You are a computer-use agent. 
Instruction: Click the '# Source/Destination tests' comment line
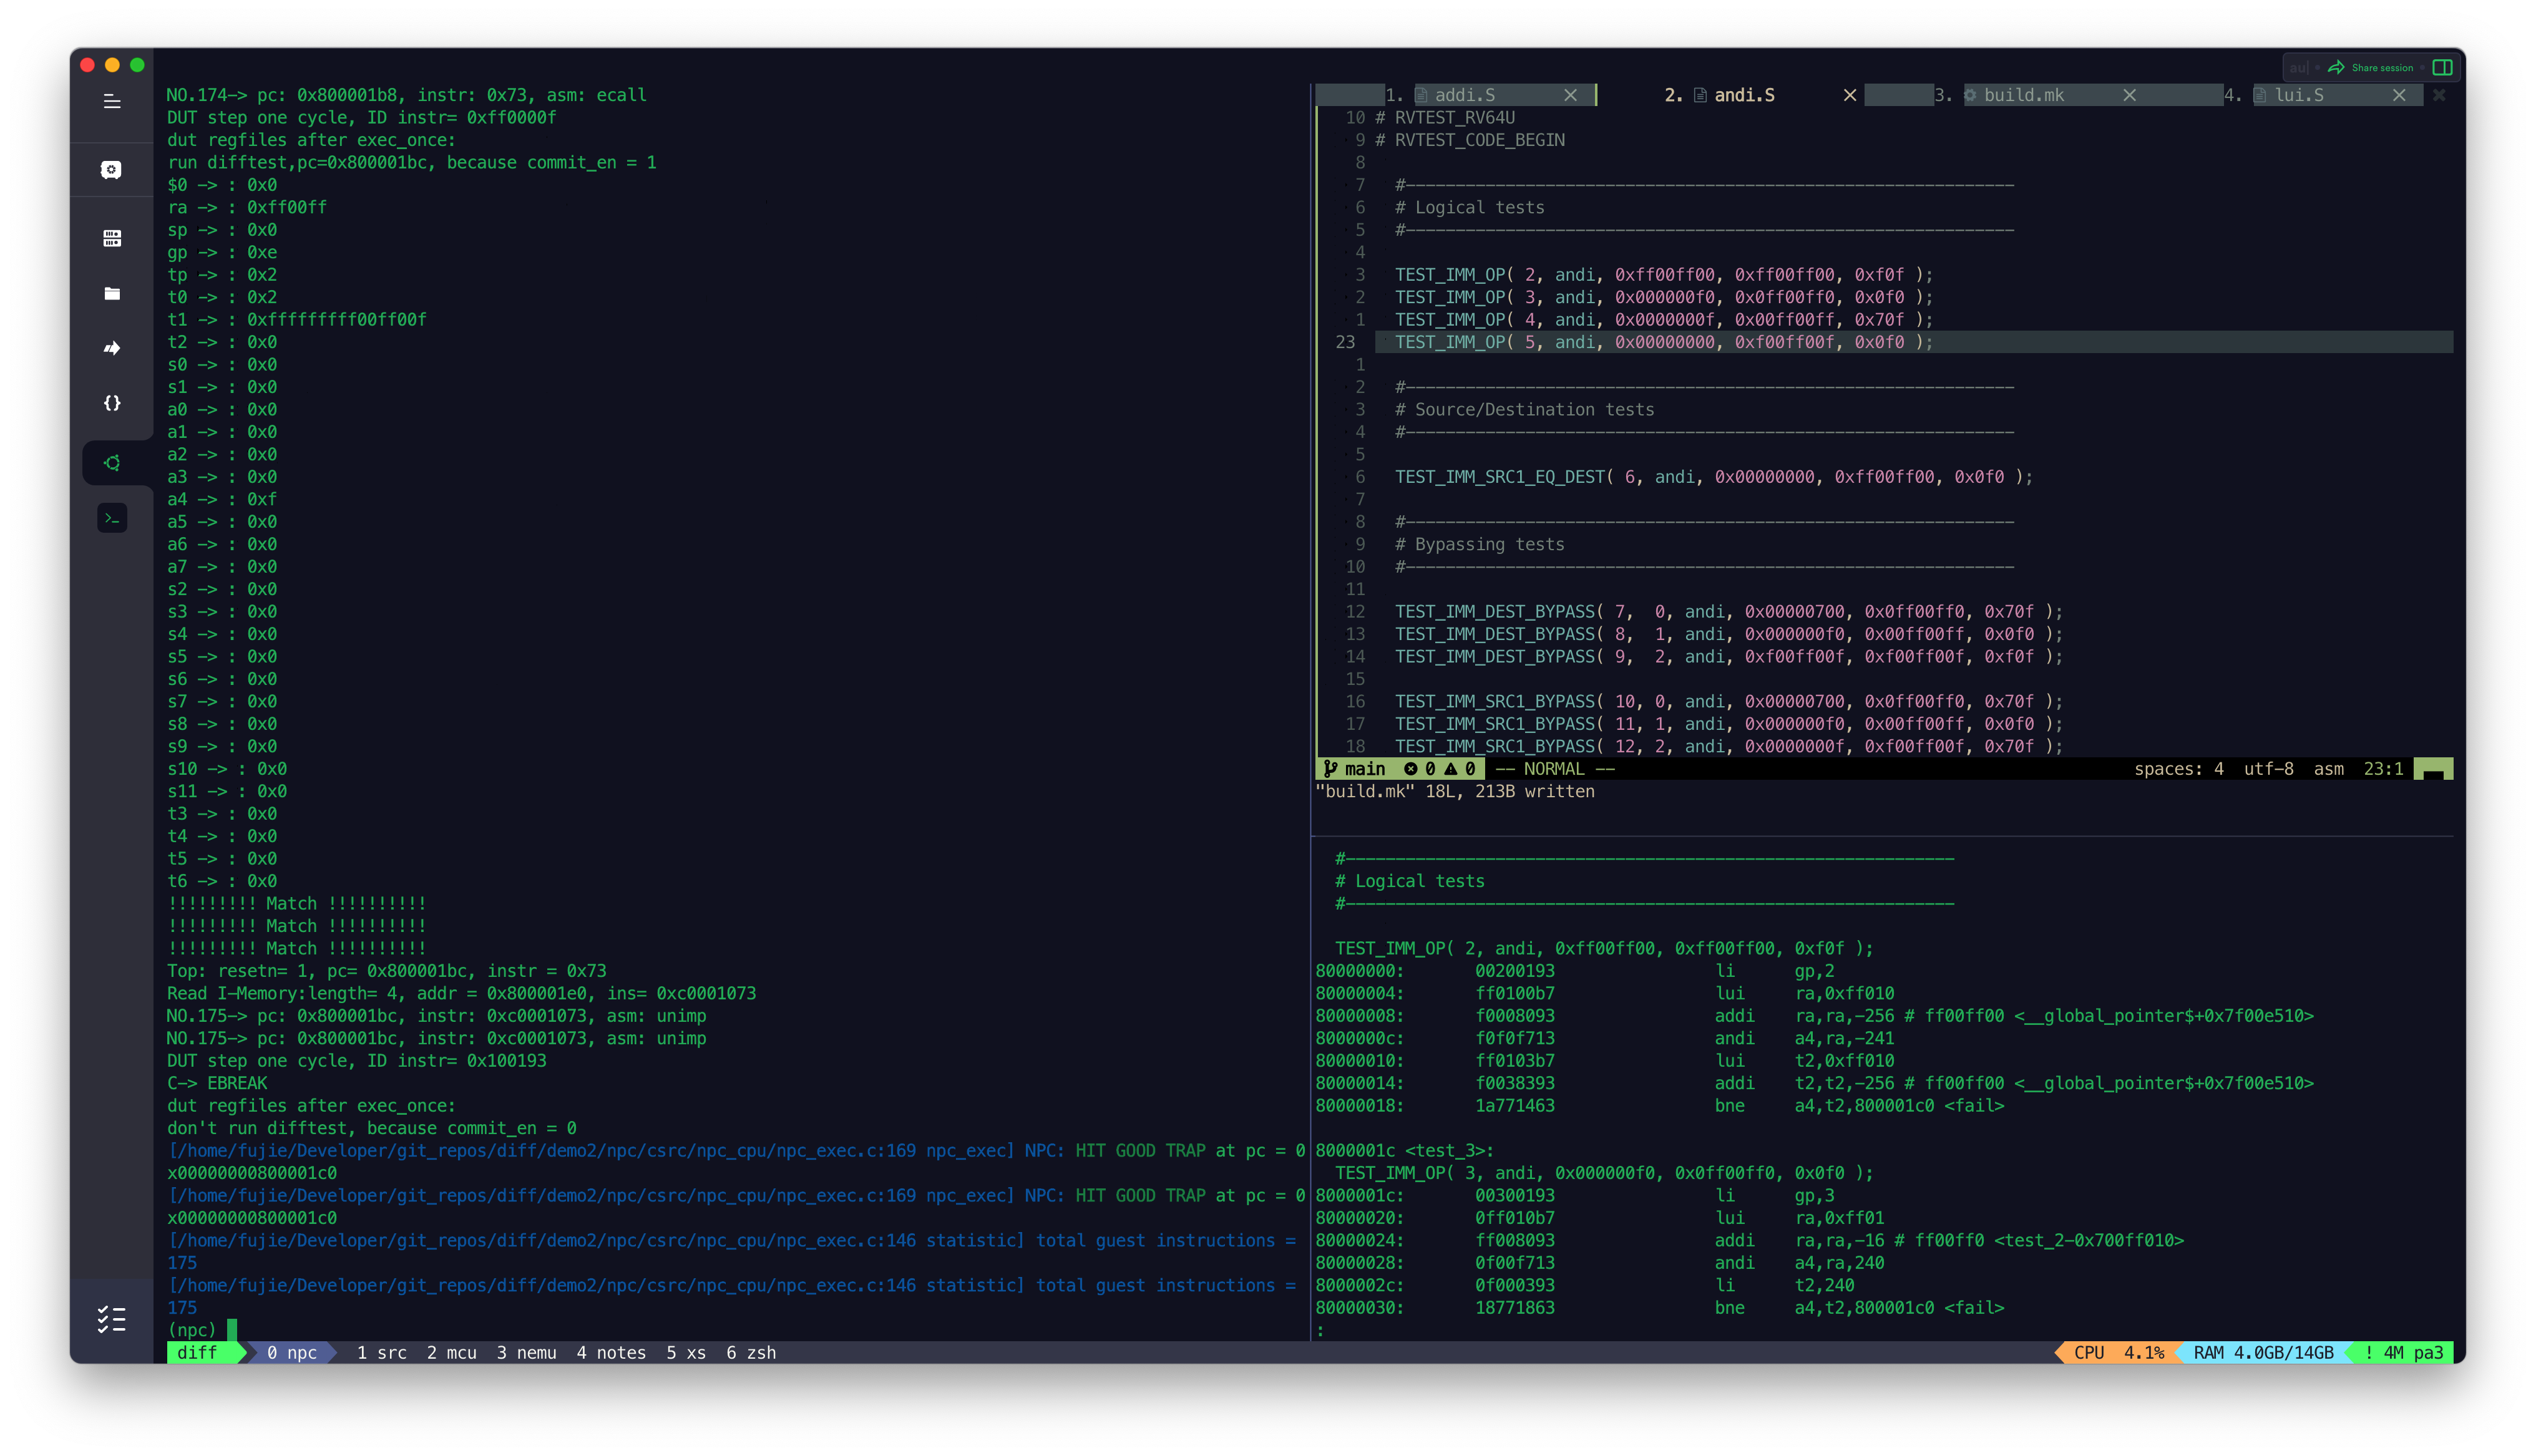[1524, 409]
